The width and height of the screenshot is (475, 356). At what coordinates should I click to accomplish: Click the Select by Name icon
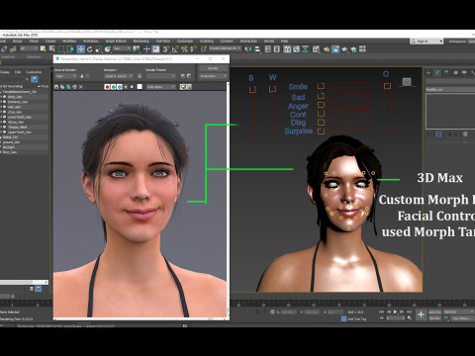[52, 49]
